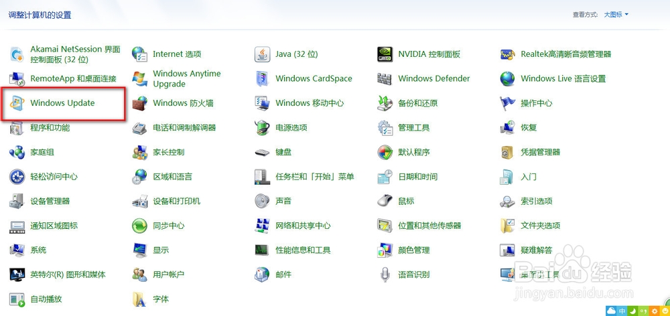The image size is (670, 316).
Task: Open the 默认程序 icon
Action: [x=385, y=152]
